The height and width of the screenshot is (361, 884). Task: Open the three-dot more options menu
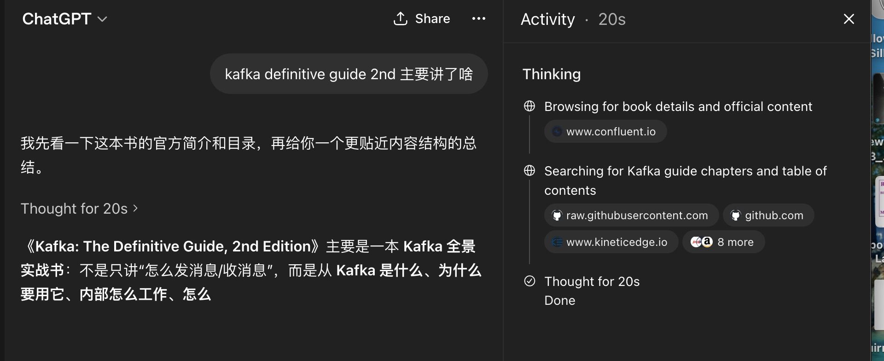479,19
